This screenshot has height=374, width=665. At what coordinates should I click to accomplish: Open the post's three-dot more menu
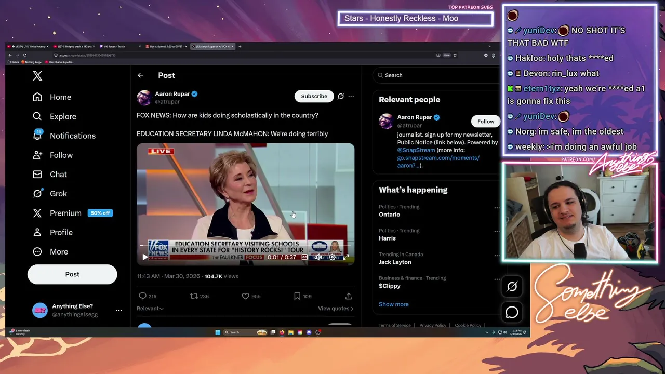[351, 96]
